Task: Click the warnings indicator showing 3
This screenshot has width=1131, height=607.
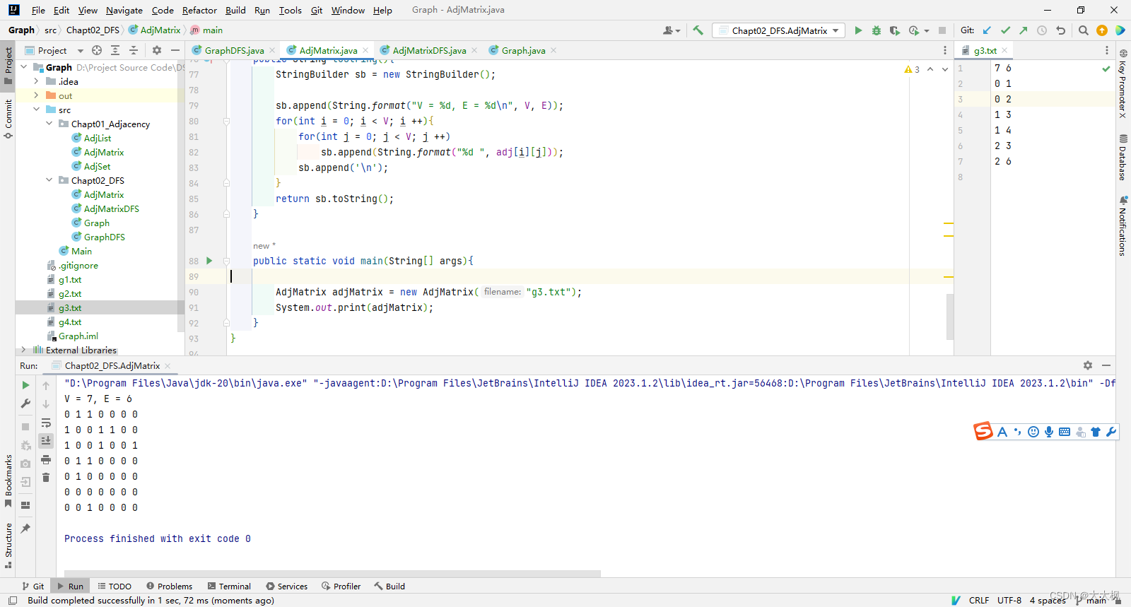Action: (912, 69)
